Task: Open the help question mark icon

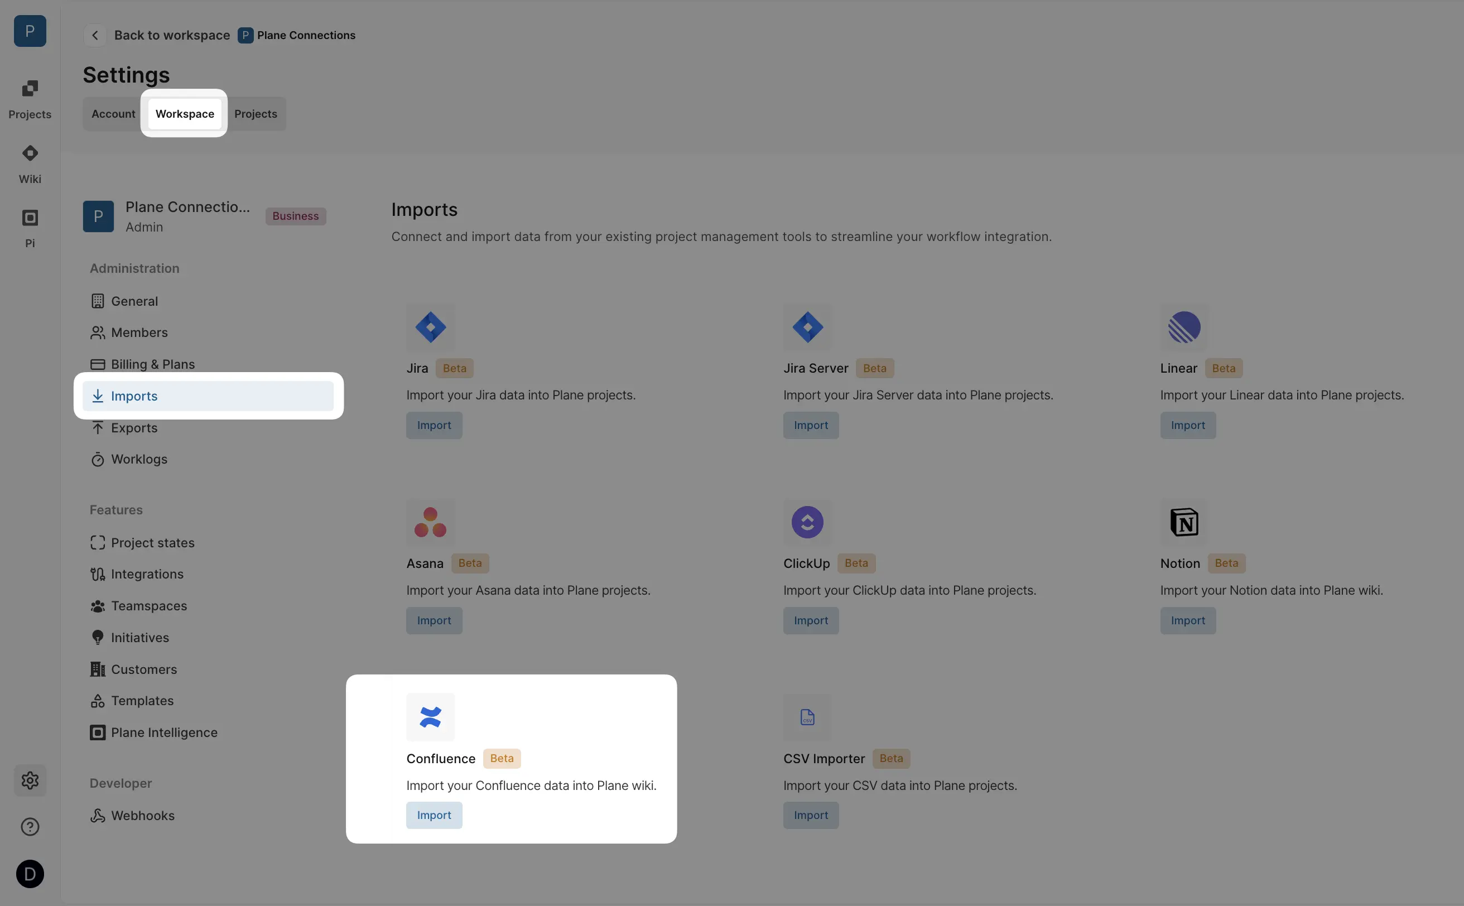Action: click(30, 827)
